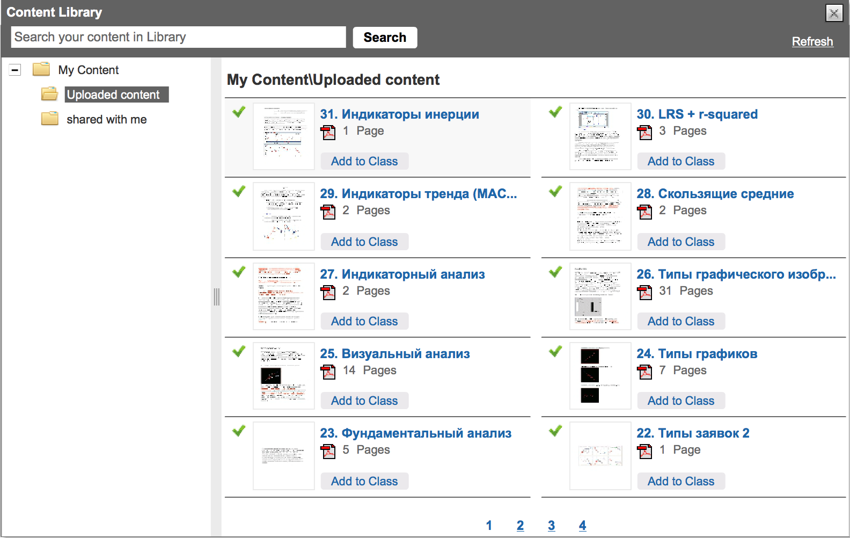This screenshot has height=538, width=850.
Task: Toggle the green checkmark beside 28. Скользящие средние
Action: click(x=555, y=191)
